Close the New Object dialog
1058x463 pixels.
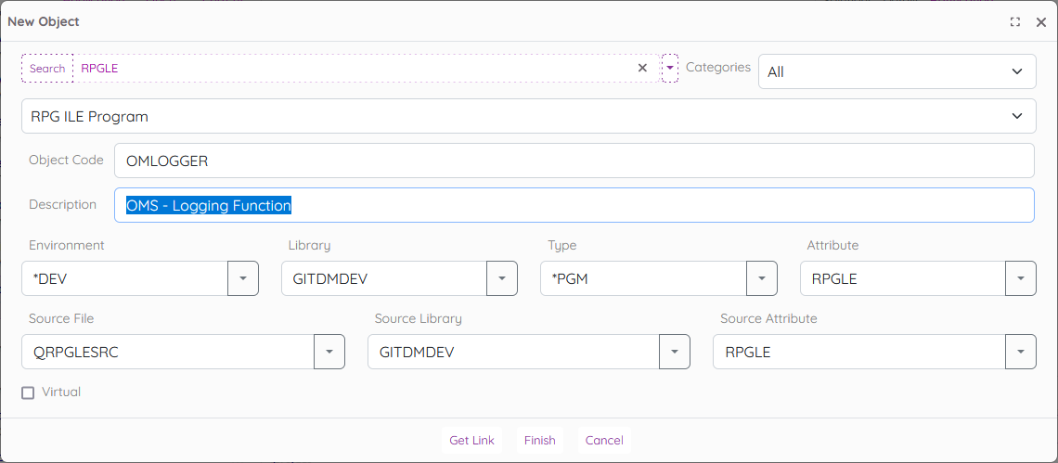(x=1040, y=21)
